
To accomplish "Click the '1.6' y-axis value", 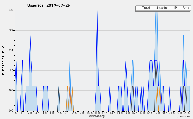I will [11, 70].
